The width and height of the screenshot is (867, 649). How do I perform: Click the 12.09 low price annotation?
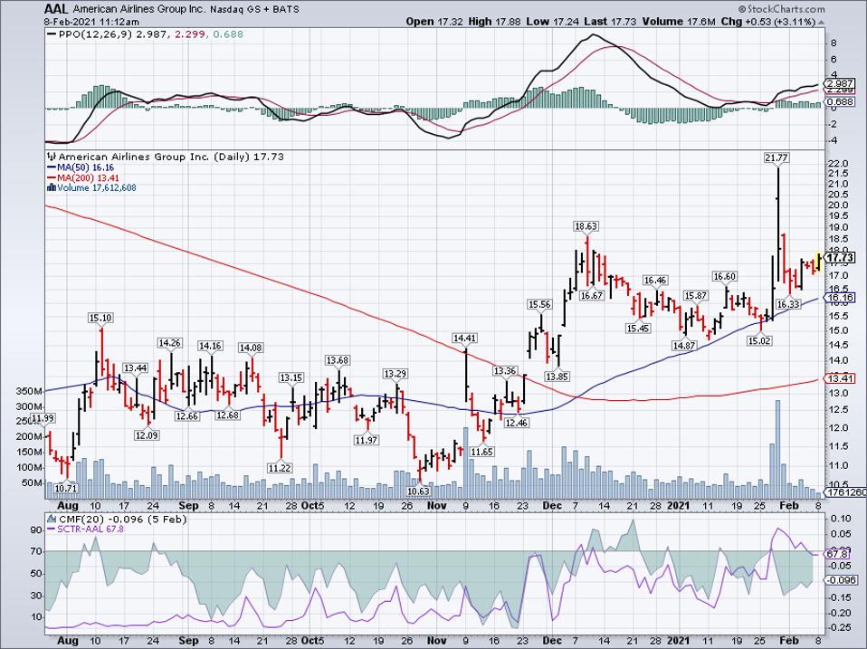(147, 435)
